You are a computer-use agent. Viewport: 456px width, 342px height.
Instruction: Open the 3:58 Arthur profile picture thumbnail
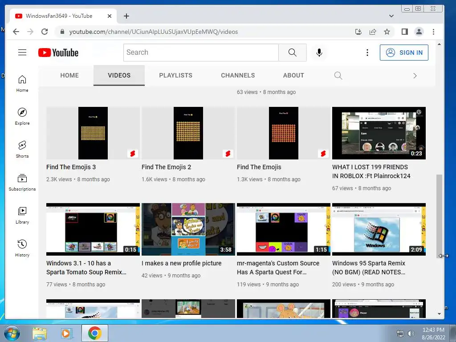[188, 229]
